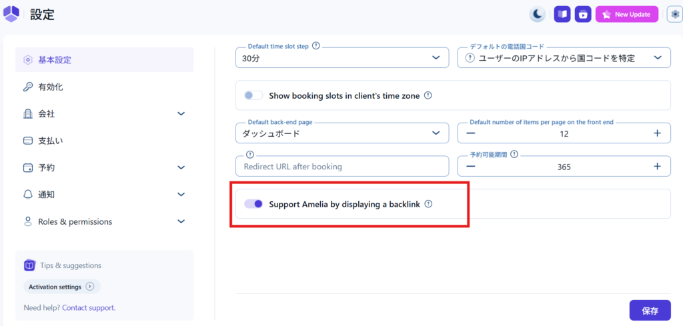Click help icon beside 予約可能期間
Viewport: 683px width, 326px height.
tap(514, 154)
